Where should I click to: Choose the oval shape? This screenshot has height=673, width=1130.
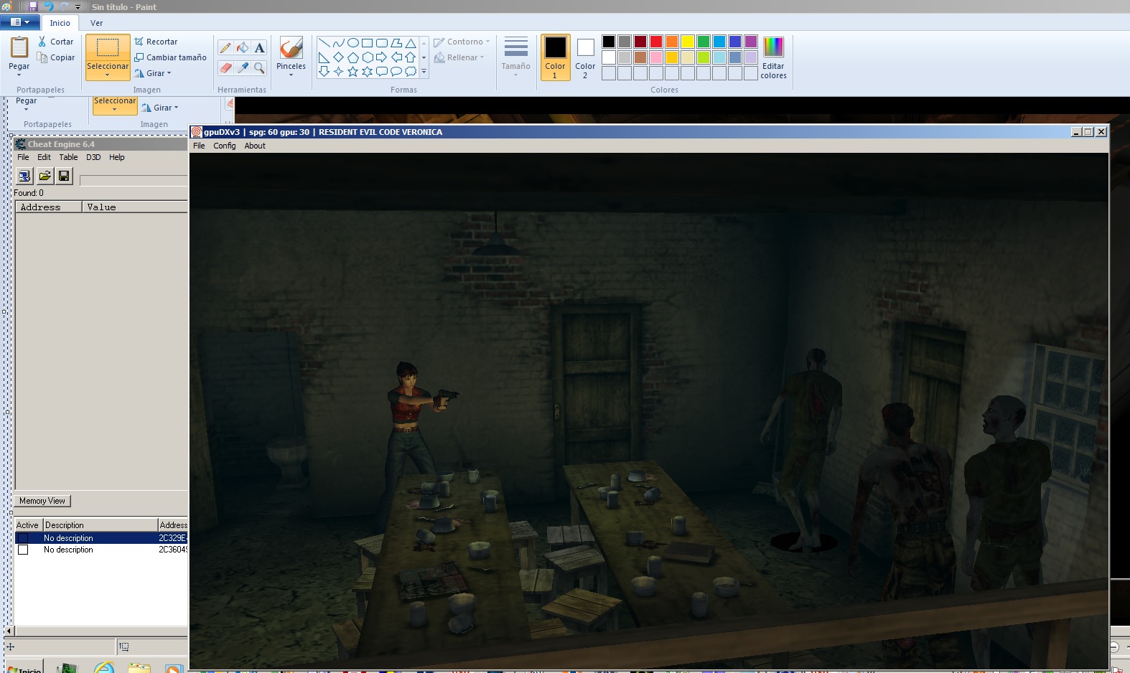coord(352,43)
